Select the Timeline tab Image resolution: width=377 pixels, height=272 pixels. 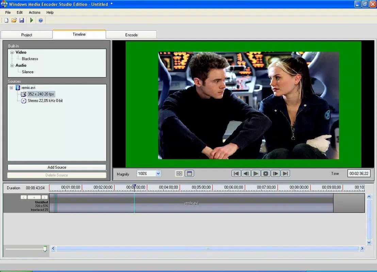click(79, 34)
